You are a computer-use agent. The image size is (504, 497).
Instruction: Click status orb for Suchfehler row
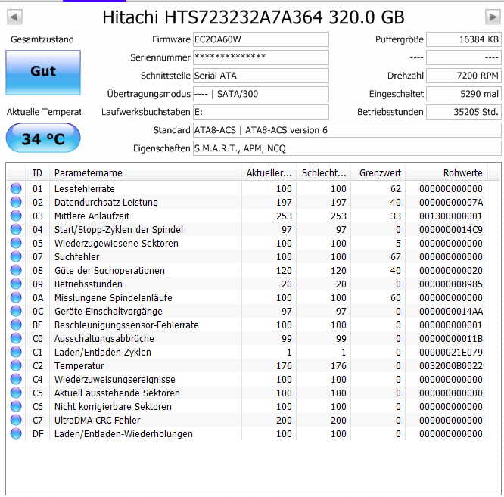pos(16,256)
